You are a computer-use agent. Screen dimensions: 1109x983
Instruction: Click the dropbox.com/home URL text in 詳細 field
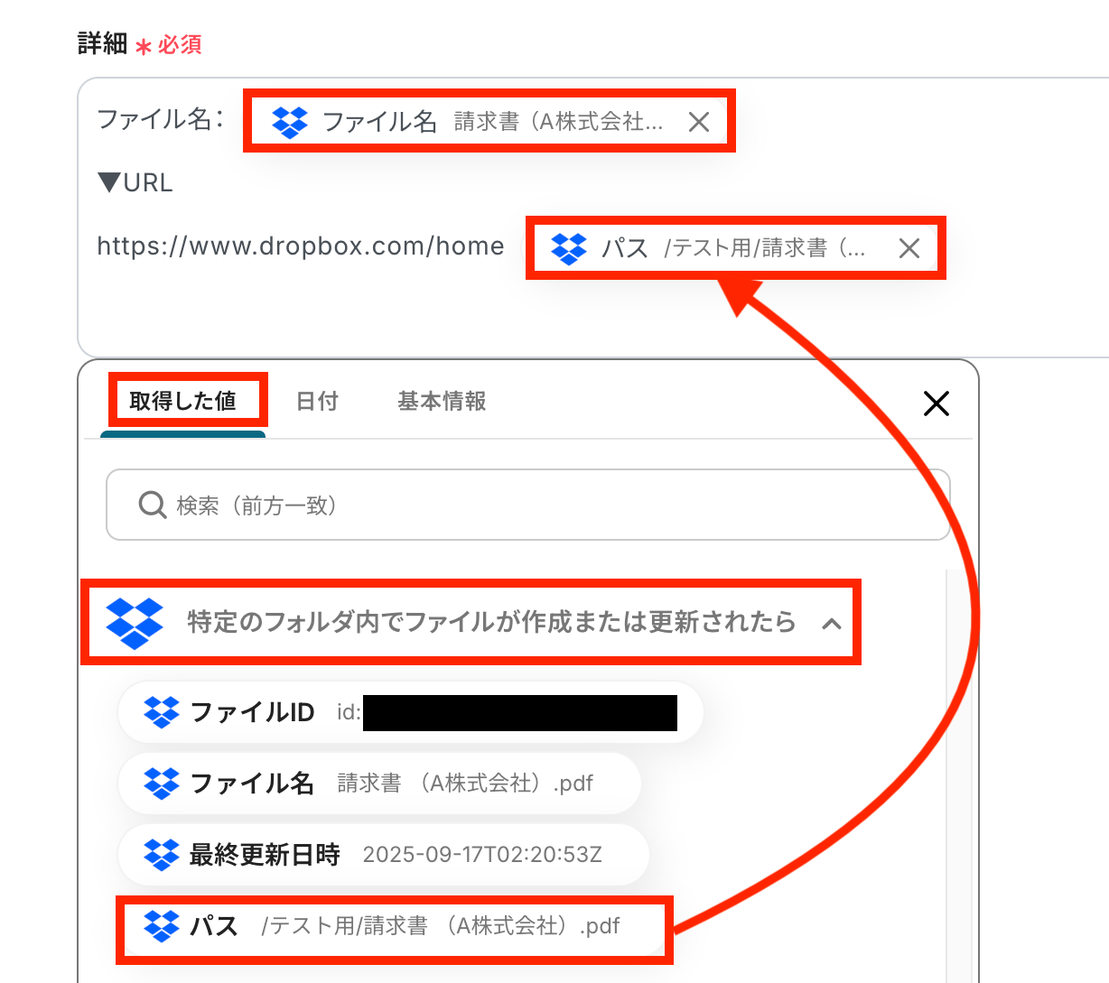pos(300,246)
